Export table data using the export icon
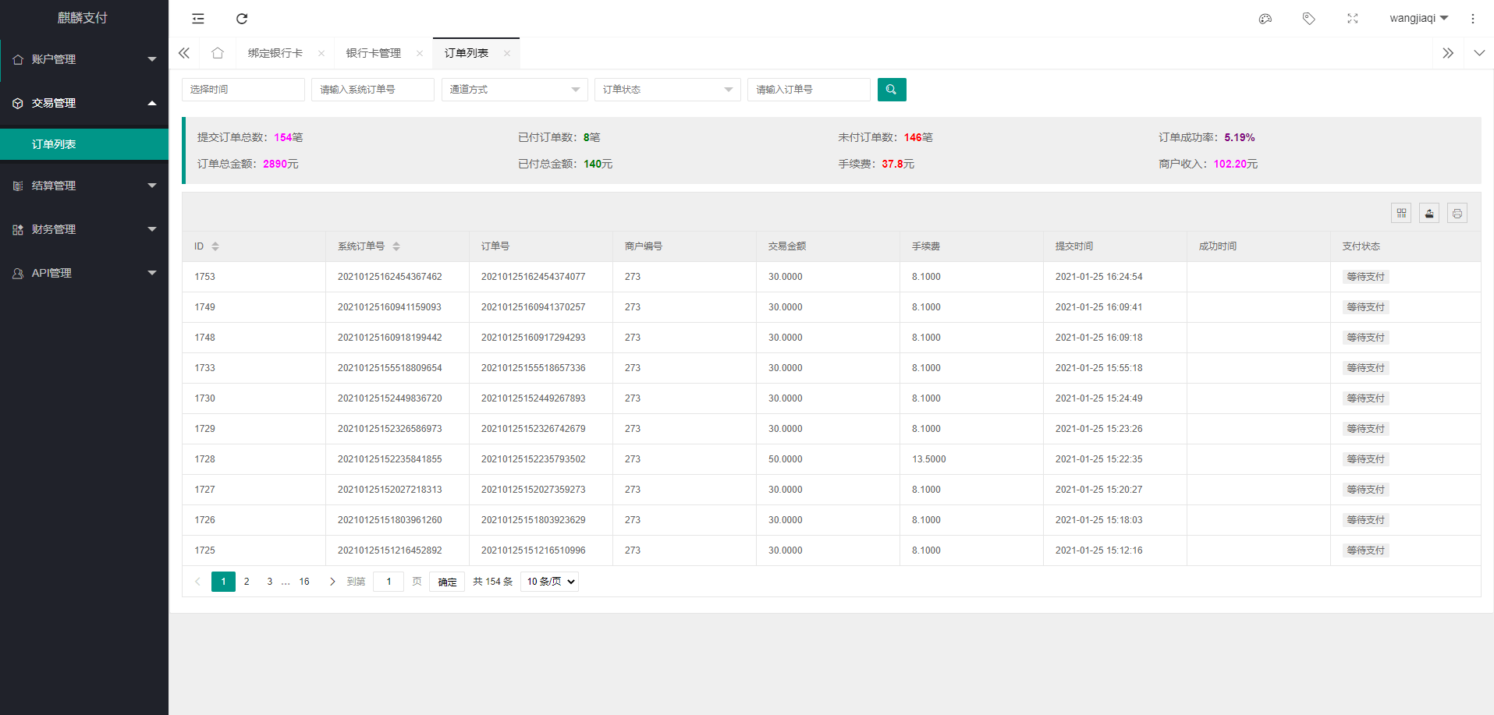The width and height of the screenshot is (1494, 715). 1429,213
